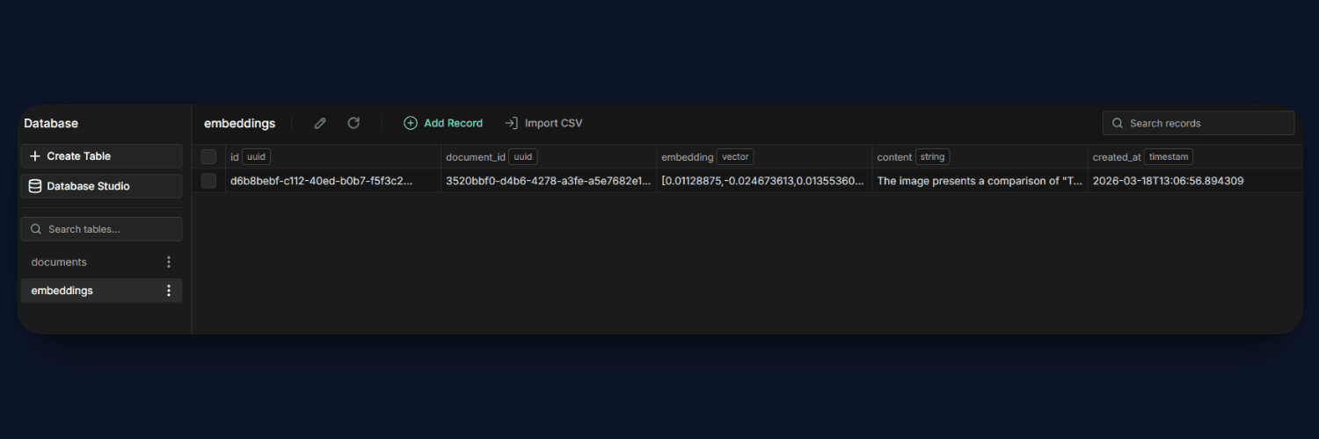
Task: Click the database icon in Database Studio
Action: coord(35,186)
